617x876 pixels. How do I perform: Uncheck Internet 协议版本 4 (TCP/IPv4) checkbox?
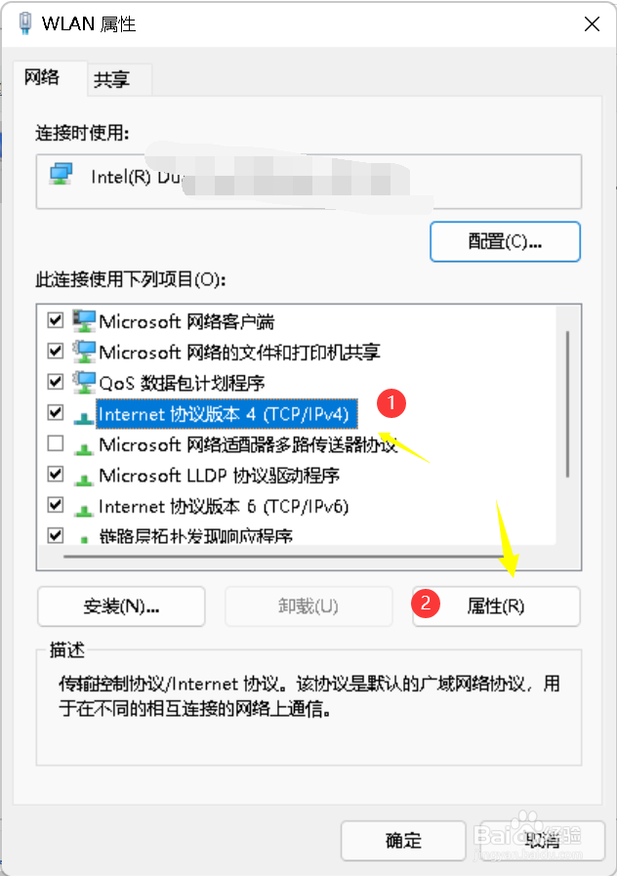point(56,413)
